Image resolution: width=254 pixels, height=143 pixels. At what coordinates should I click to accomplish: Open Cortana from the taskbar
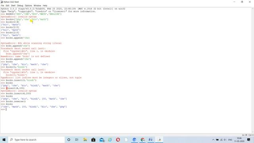pos(69,139)
